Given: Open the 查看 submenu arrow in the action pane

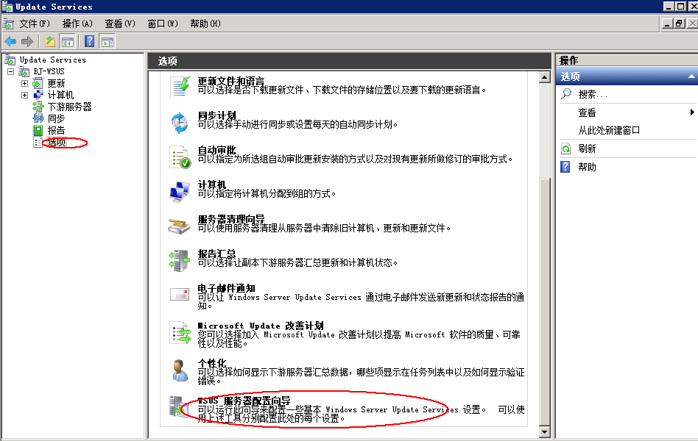Looking at the screenshot, I should click(692, 112).
